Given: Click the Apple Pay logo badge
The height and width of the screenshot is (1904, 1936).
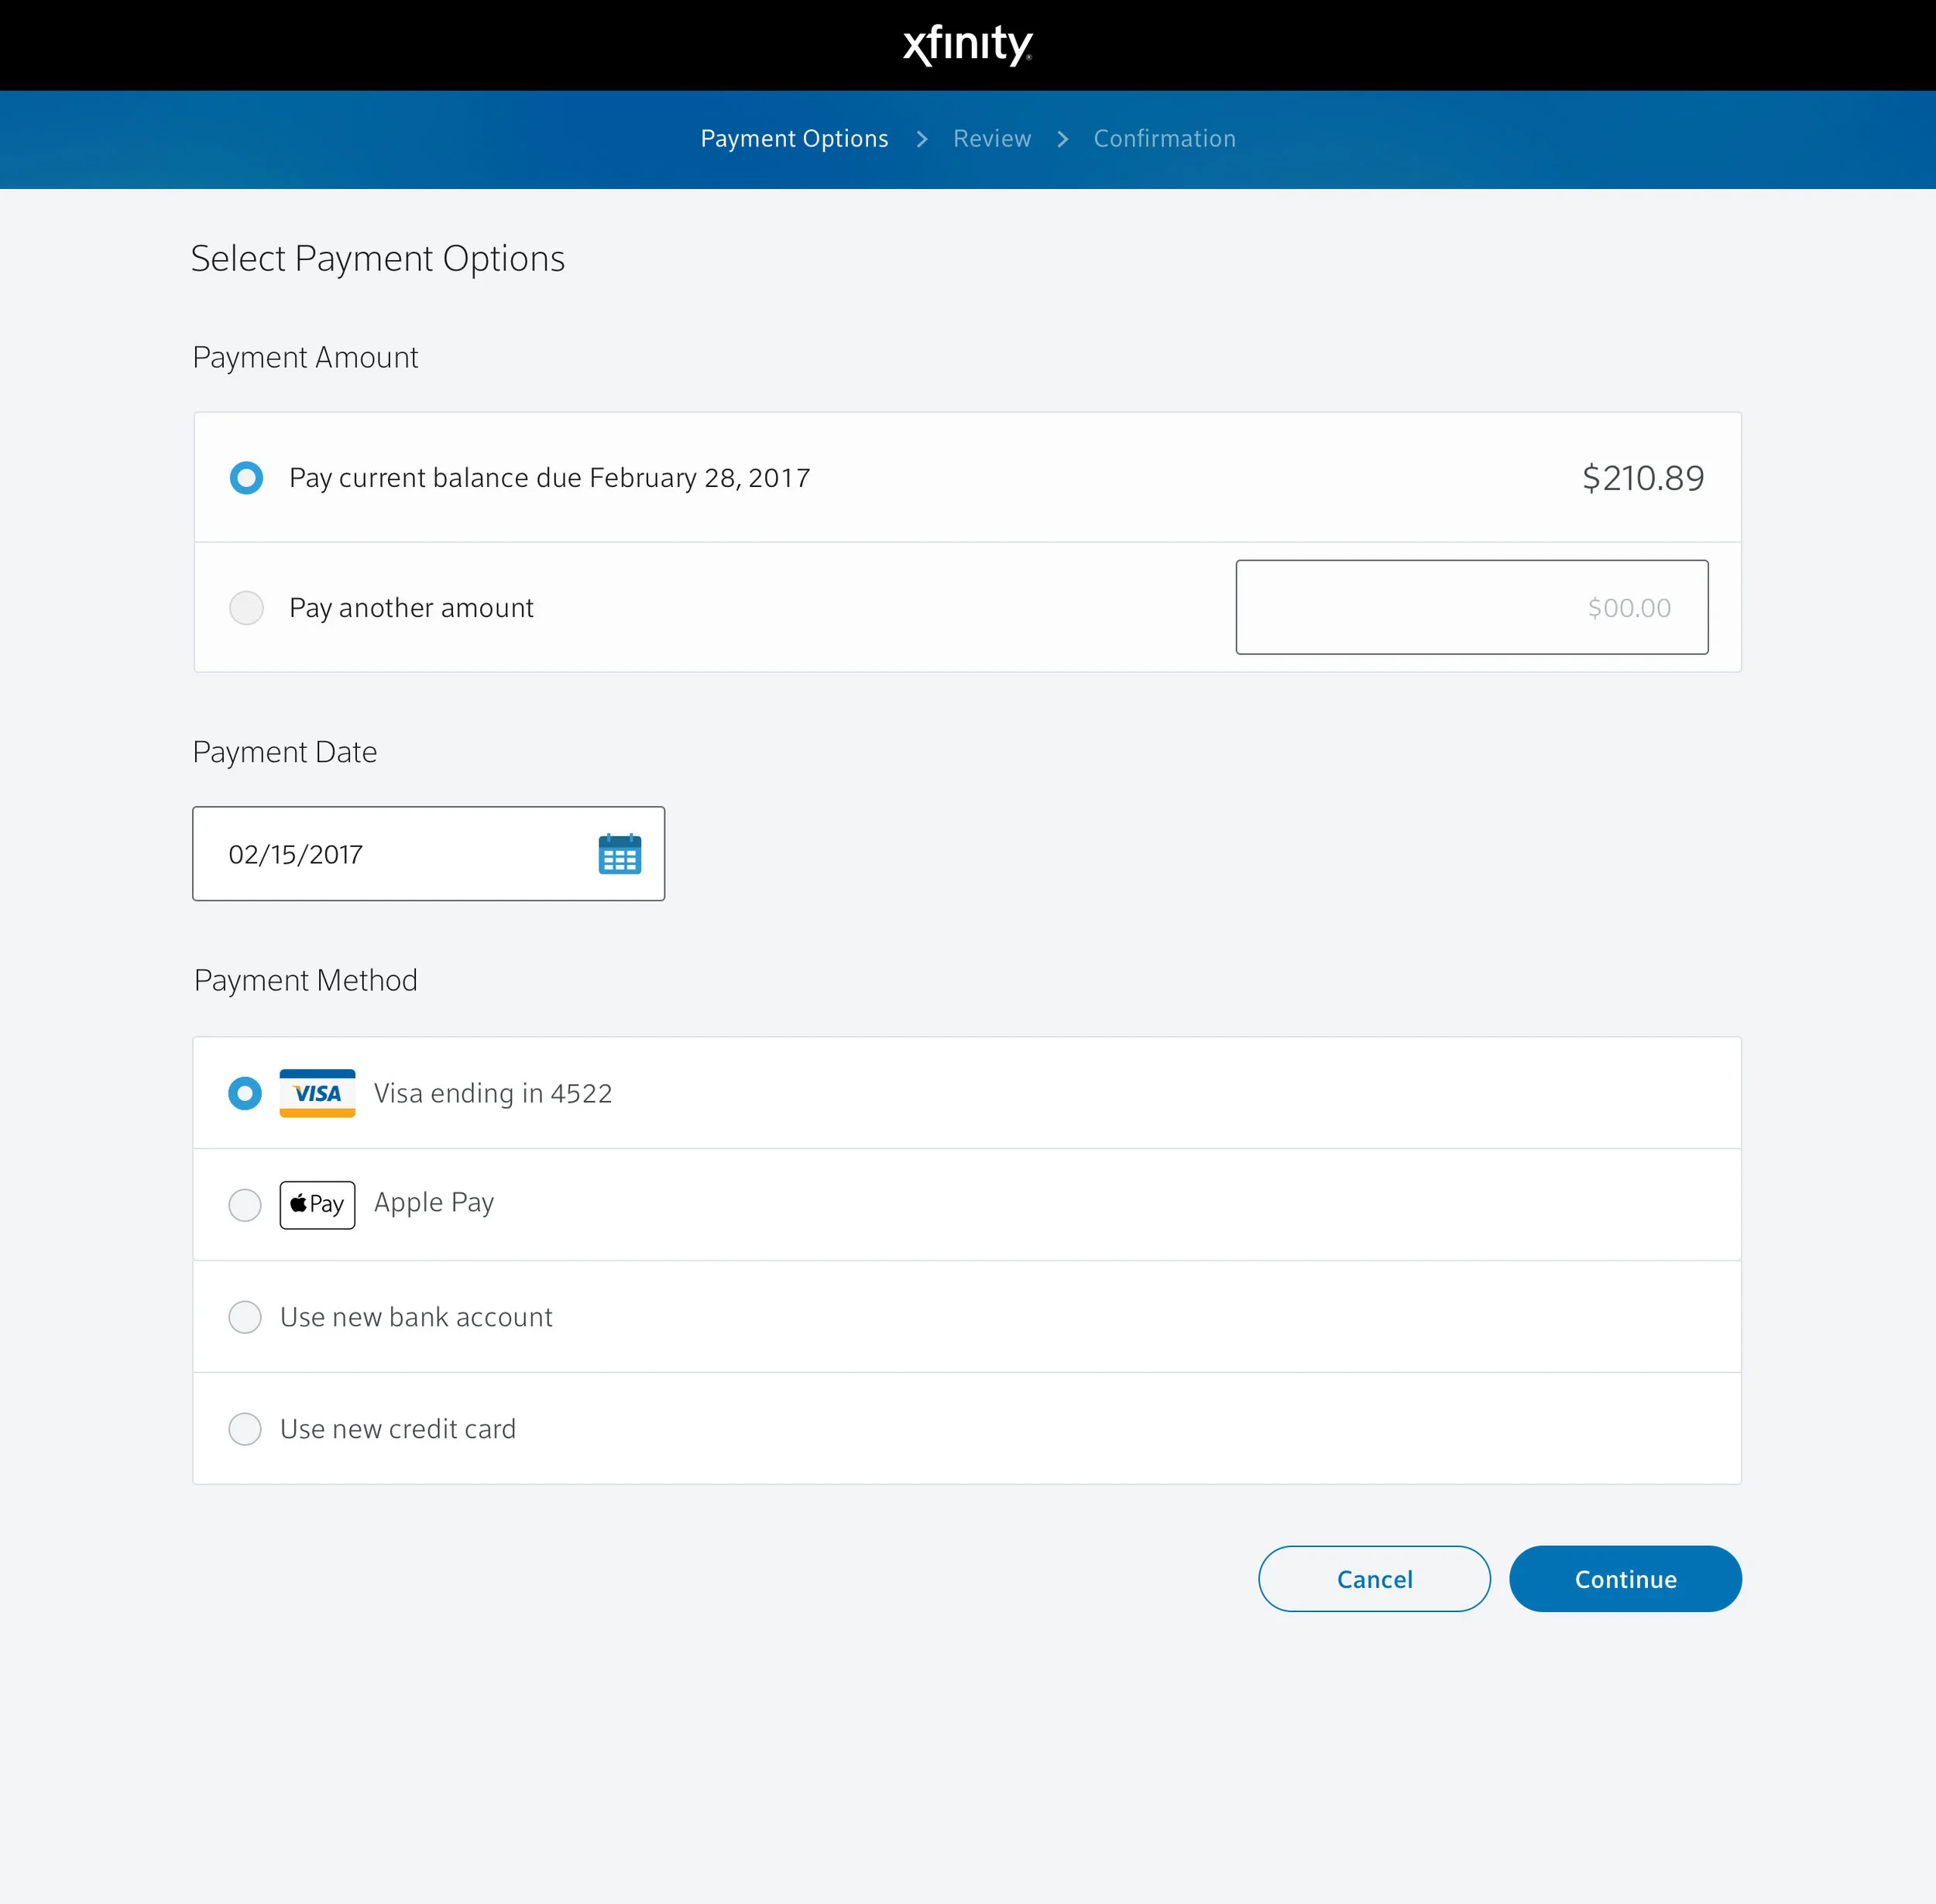Looking at the screenshot, I should (x=317, y=1204).
